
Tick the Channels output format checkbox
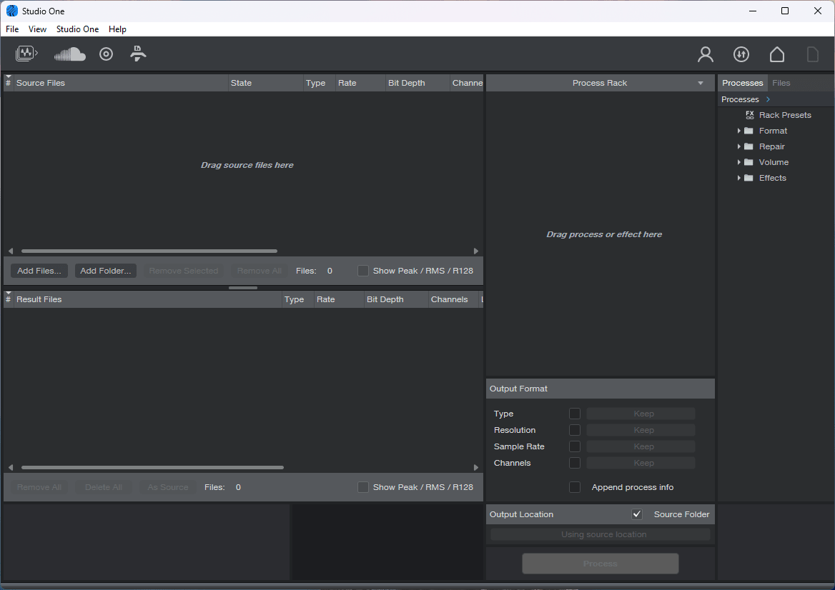pos(575,463)
